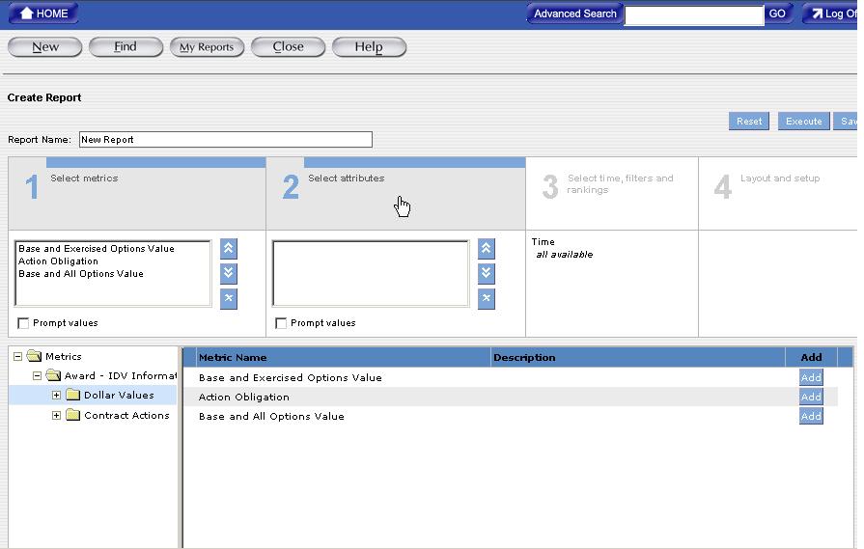Screen dimensions: 864x549
Task: Select Action Obligation in selected metrics list
Action: point(59,261)
